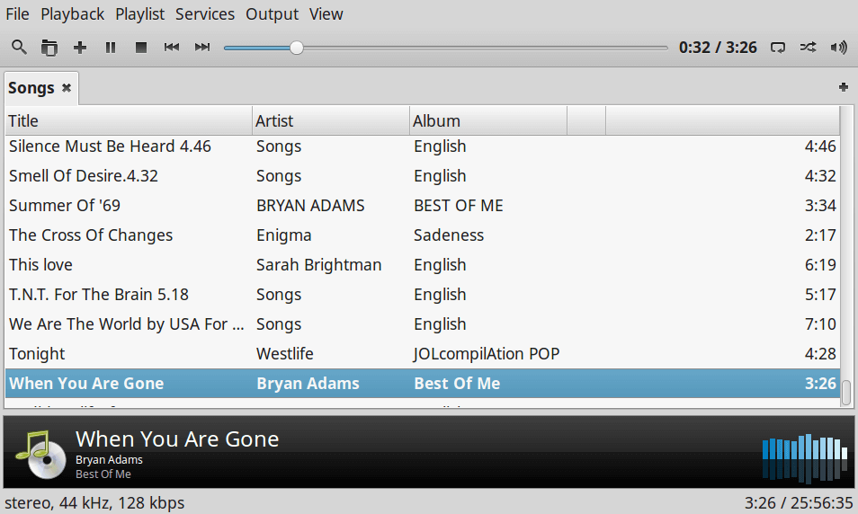Screen dimensions: 858x514
Task: Click the add files plus icon
Action: (x=80, y=48)
